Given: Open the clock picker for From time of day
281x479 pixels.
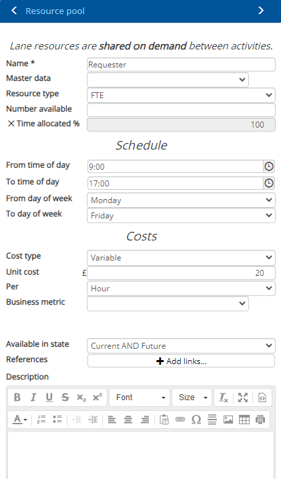Looking at the screenshot, I should pos(269,166).
